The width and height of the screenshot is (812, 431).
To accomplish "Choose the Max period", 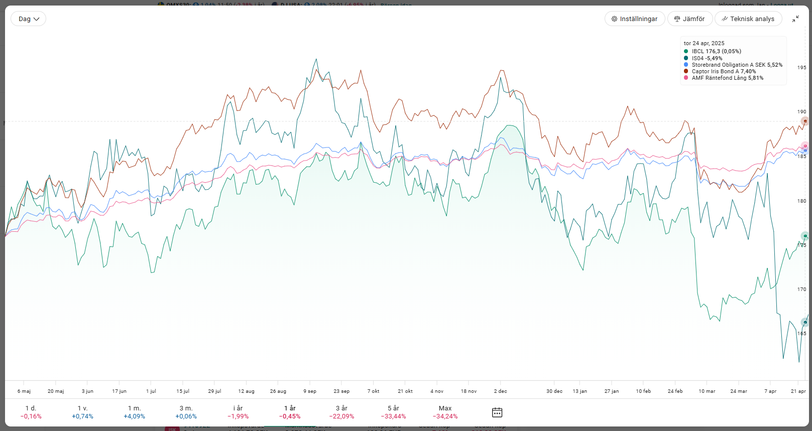I will (445, 412).
